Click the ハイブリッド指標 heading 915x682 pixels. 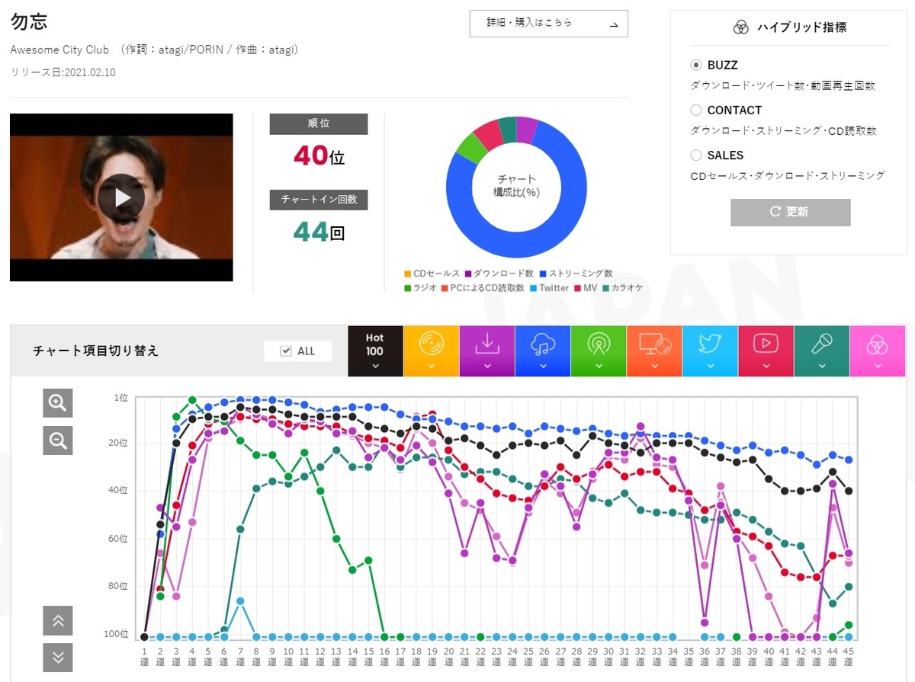[802, 27]
